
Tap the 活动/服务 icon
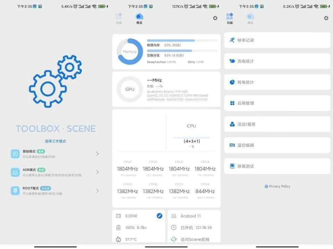[x=232, y=124]
